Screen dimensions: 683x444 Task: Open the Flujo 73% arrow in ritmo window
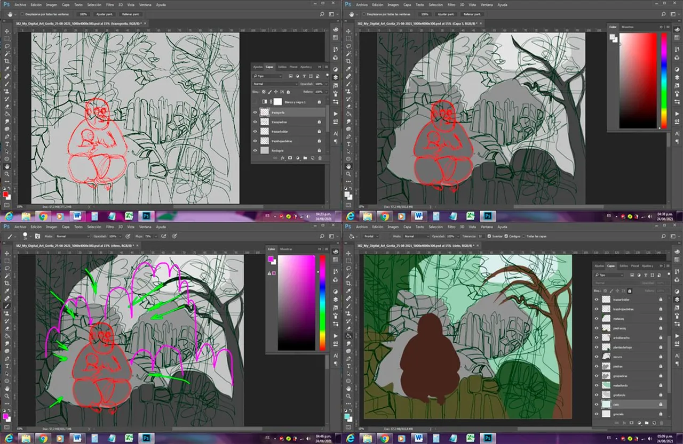[155, 236]
